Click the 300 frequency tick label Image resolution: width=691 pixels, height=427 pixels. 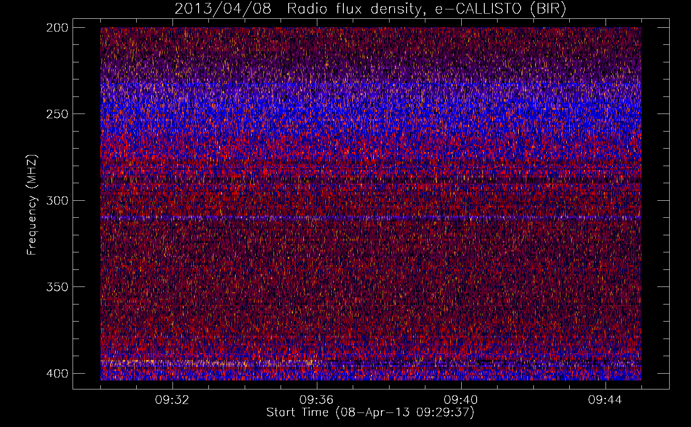pos(57,200)
